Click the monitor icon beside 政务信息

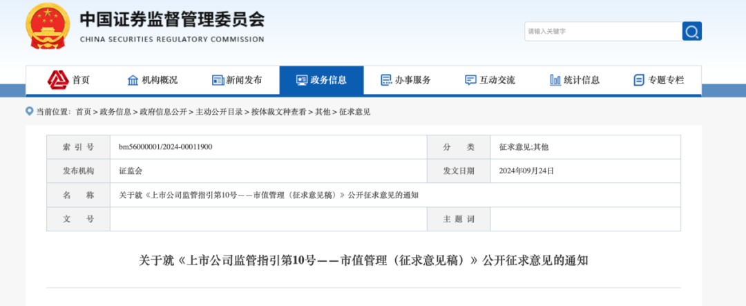click(x=302, y=80)
